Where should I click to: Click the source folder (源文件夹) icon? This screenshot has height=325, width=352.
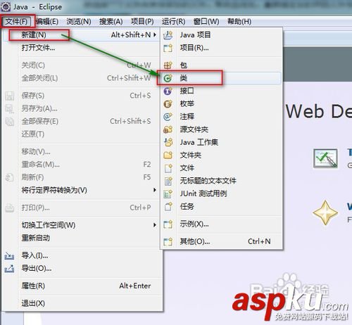coord(168,129)
